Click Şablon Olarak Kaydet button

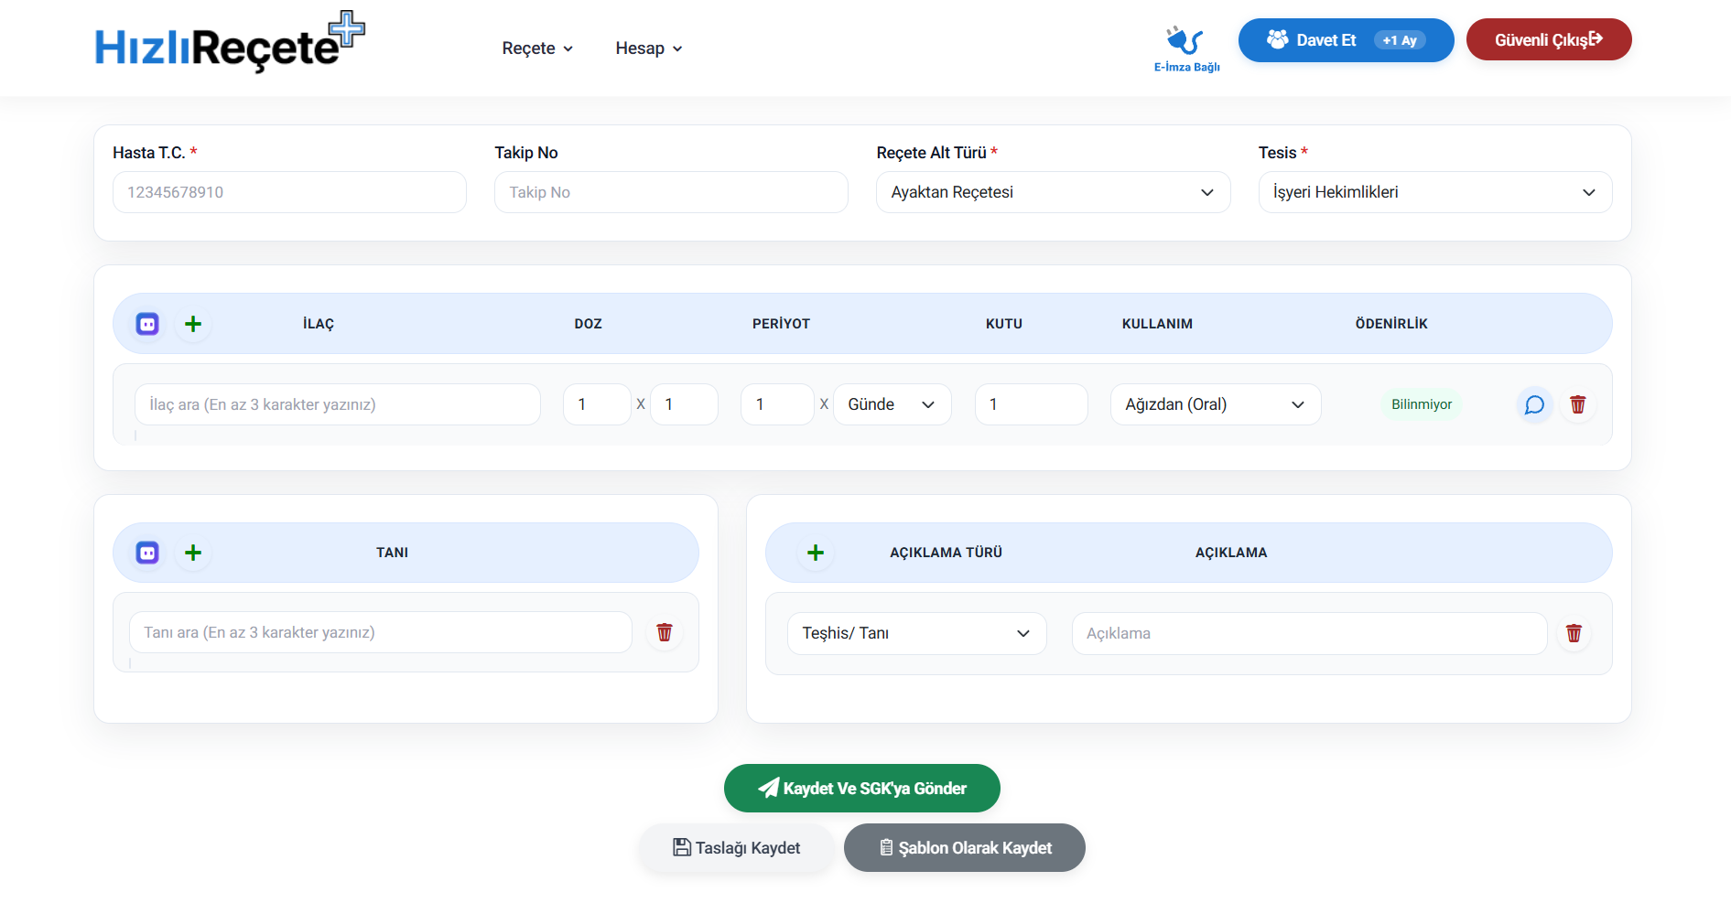(965, 848)
